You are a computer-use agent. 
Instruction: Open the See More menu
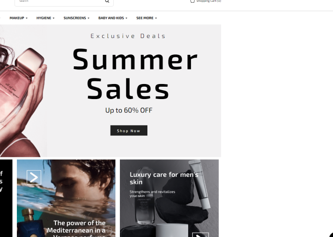147,18
